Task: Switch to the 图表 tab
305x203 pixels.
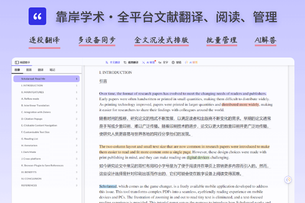Action: 29,69
